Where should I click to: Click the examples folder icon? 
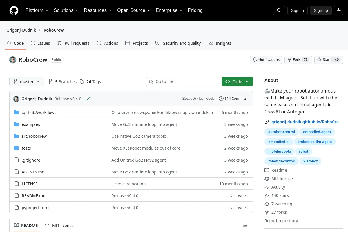(x=17, y=124)
